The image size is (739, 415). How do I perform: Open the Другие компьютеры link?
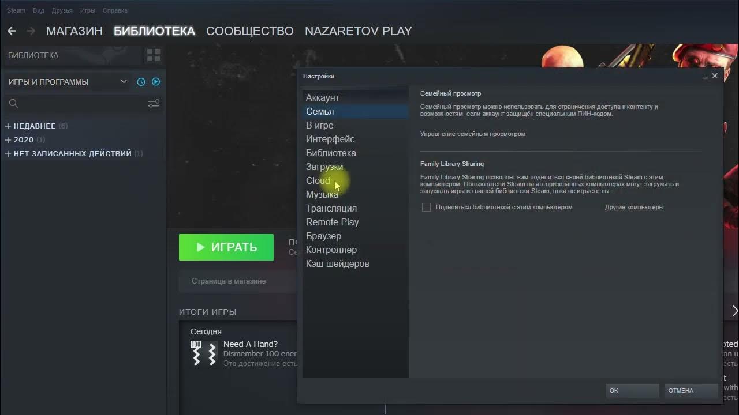(634, 207)
